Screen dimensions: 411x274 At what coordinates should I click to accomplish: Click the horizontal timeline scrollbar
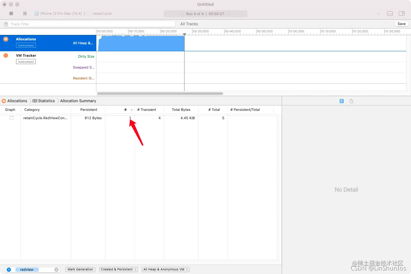160,94
